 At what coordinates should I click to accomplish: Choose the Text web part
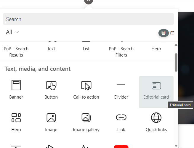click(x=51, y=49)
